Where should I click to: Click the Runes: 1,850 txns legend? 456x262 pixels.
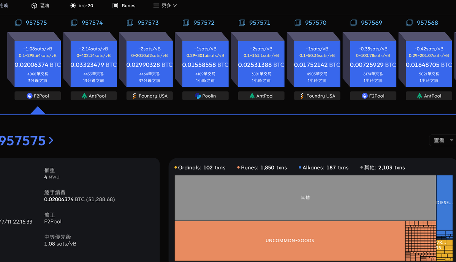(x=262, y=167)
